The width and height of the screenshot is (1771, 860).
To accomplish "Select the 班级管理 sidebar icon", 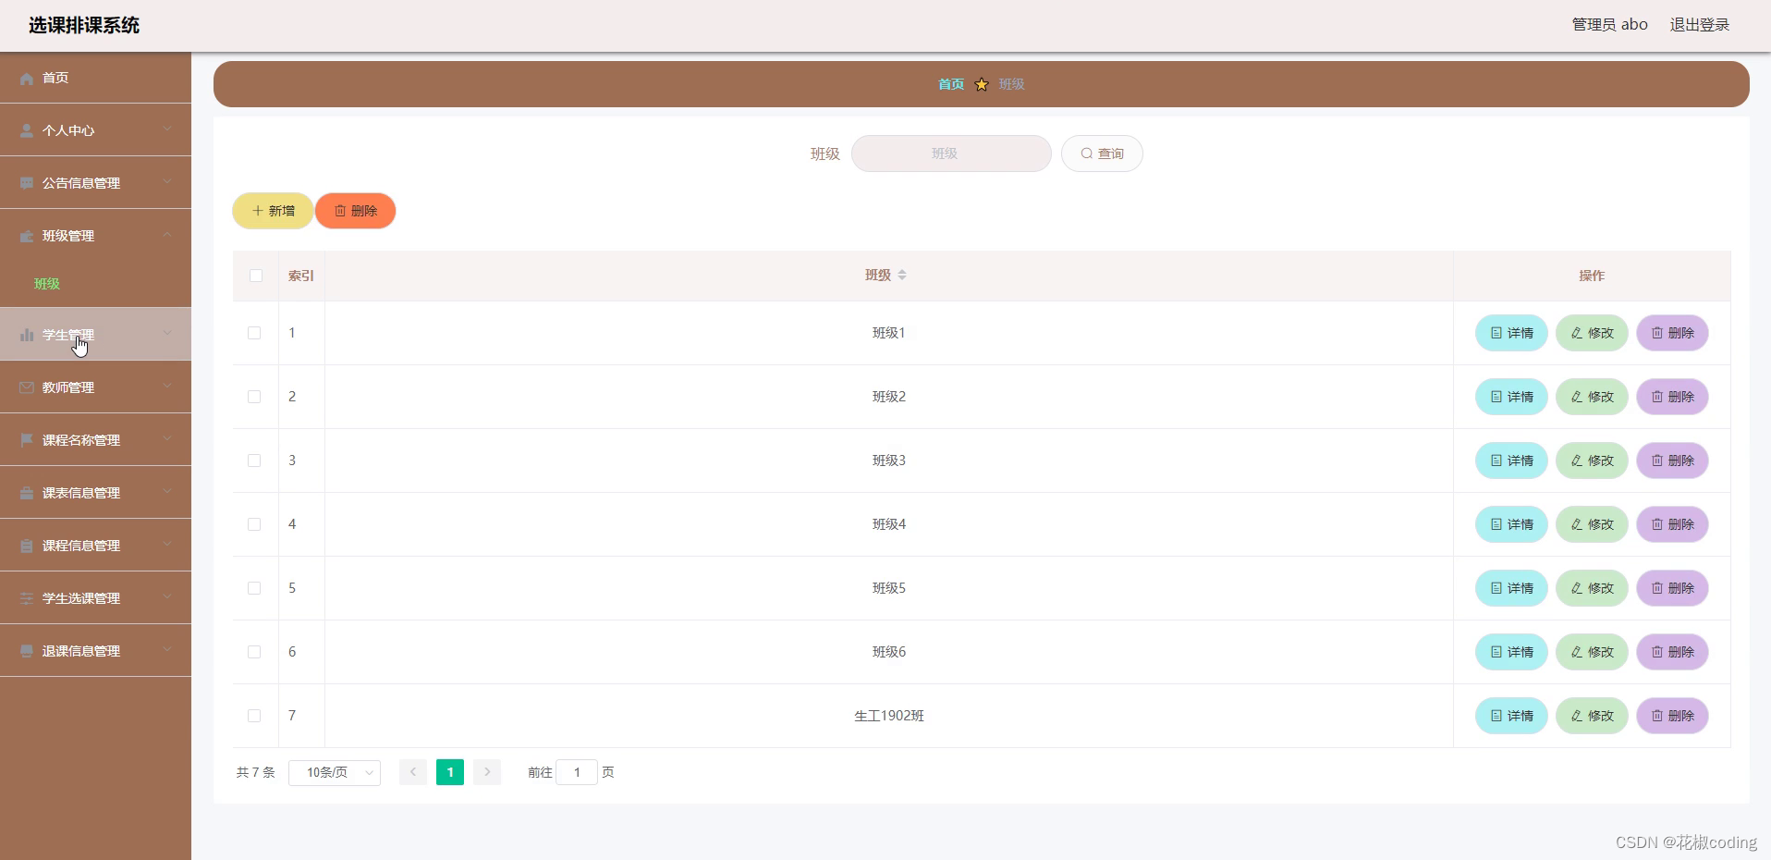I will pos(26,236).
